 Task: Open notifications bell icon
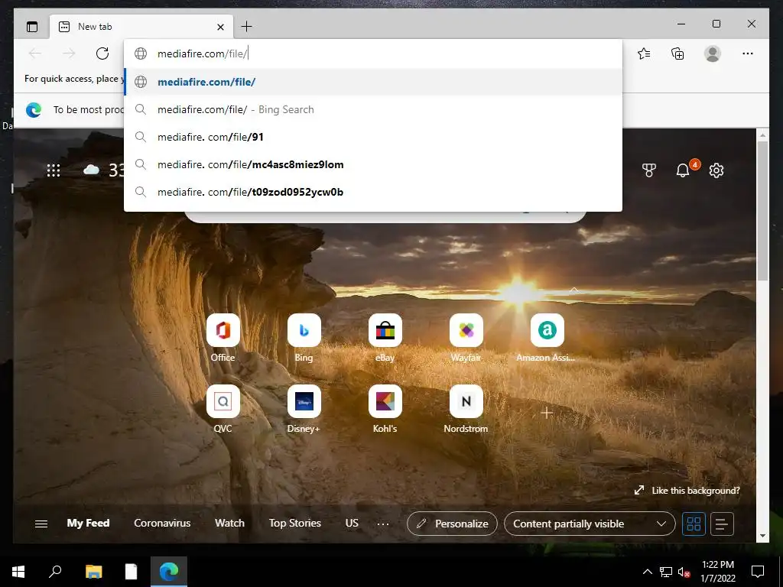click(683, 170)
